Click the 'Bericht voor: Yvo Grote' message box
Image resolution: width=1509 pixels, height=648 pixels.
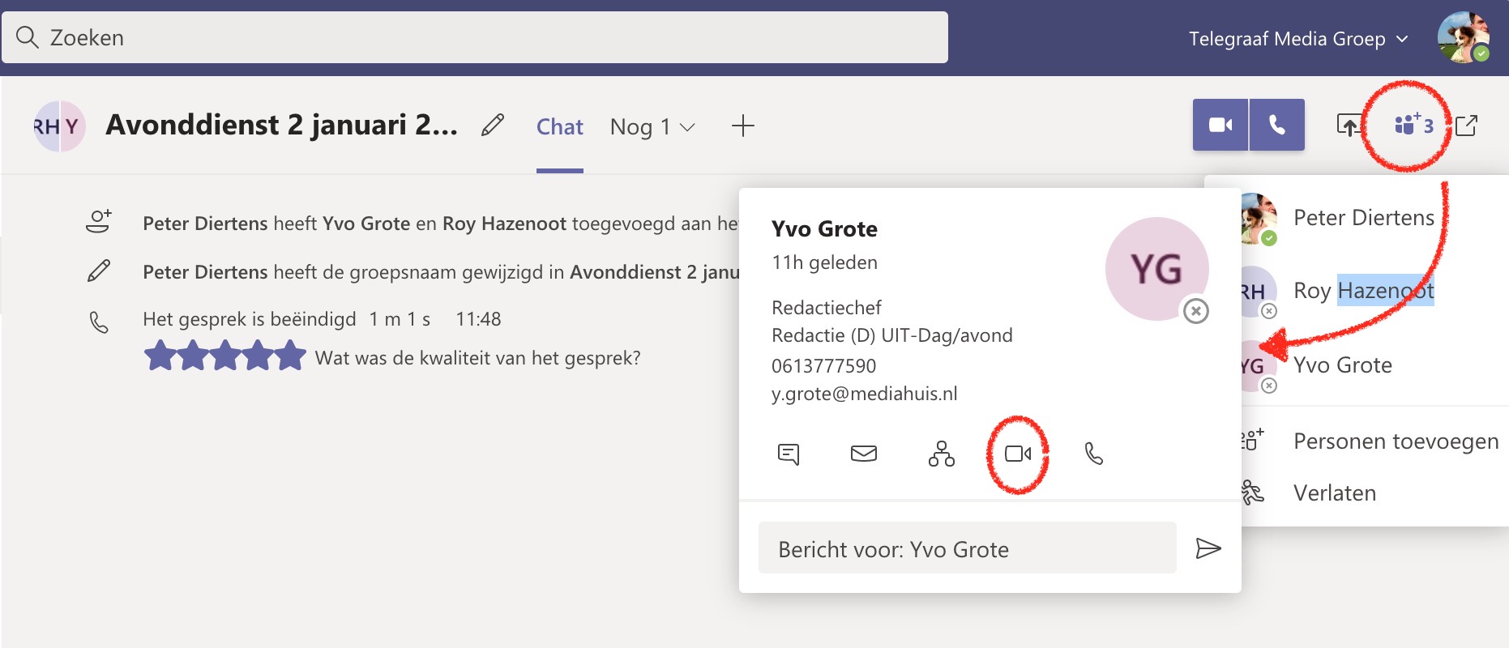point(967,549)
